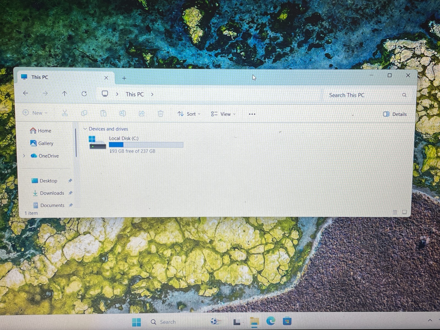Image resolution: width=440 pixels, height=330 pixels.
Task: Click the Local Disk (C:) usage bar
Action: (x=146, y=145)
